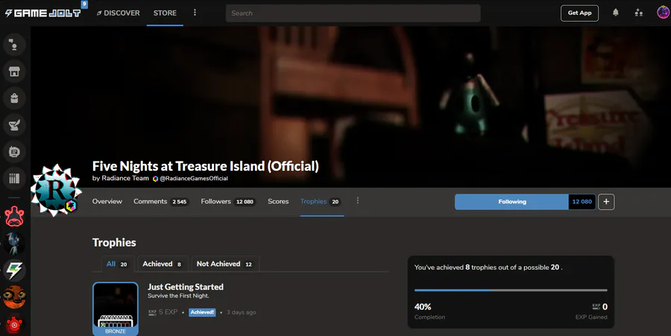Open the robot-face icon in the sidebar
Screen dimensions: 671x336
(x=14, y=152)
